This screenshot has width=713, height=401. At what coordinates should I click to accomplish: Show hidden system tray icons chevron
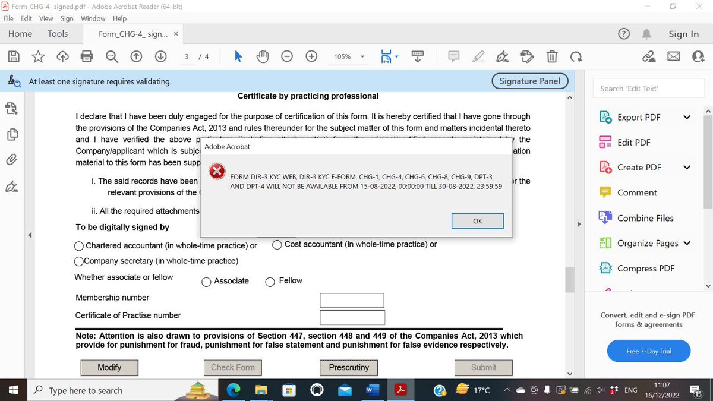click(x=506, y=390)
